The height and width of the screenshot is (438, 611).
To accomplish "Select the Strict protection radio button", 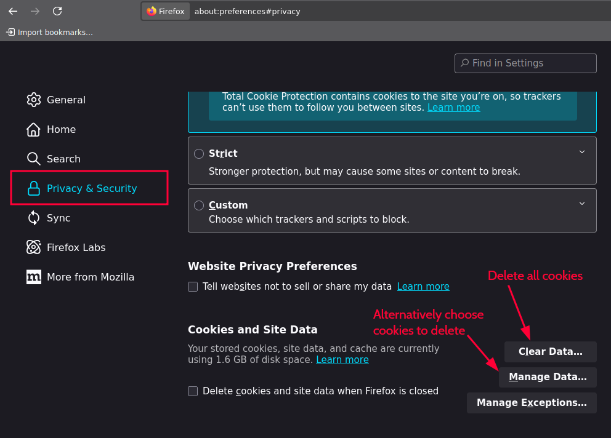I will pyautogui.click(x=199, y=154).
